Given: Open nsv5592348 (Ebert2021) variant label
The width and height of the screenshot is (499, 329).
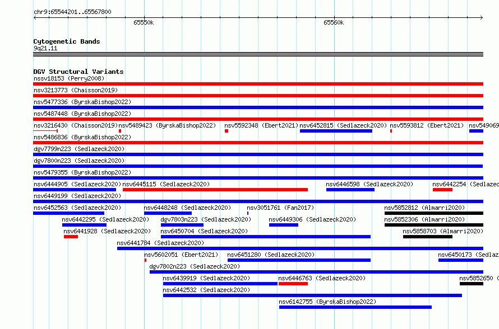Looking at the screenshot, I should 261,125.
